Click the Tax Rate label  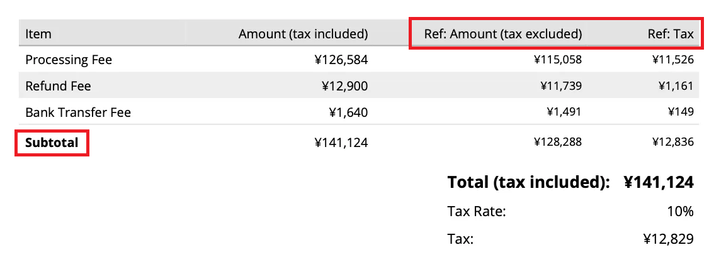coord(477,211)
